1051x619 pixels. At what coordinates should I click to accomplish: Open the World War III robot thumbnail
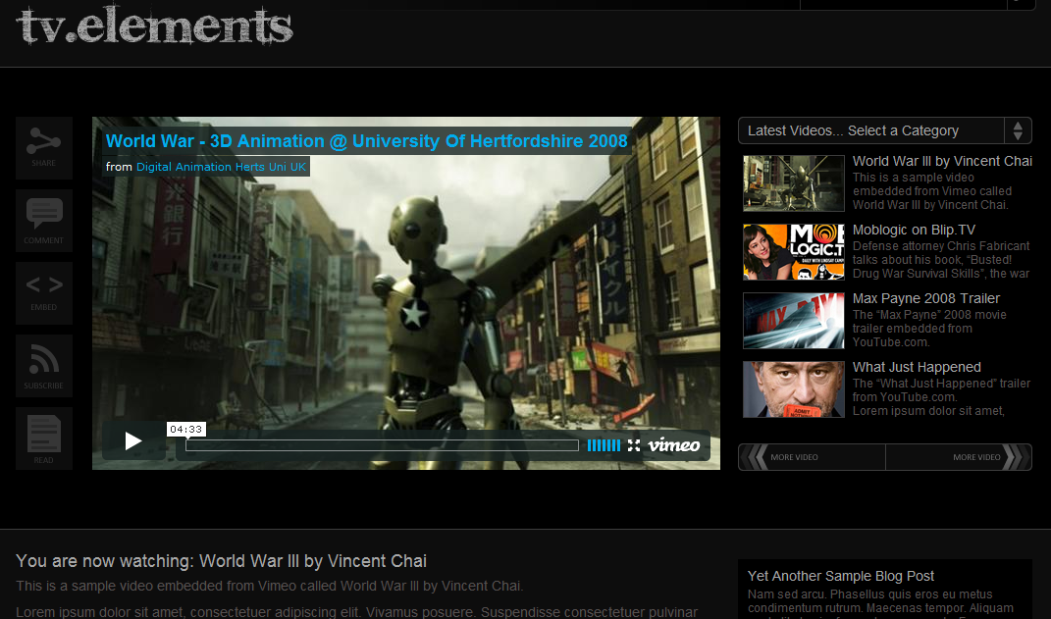(794, 183)
